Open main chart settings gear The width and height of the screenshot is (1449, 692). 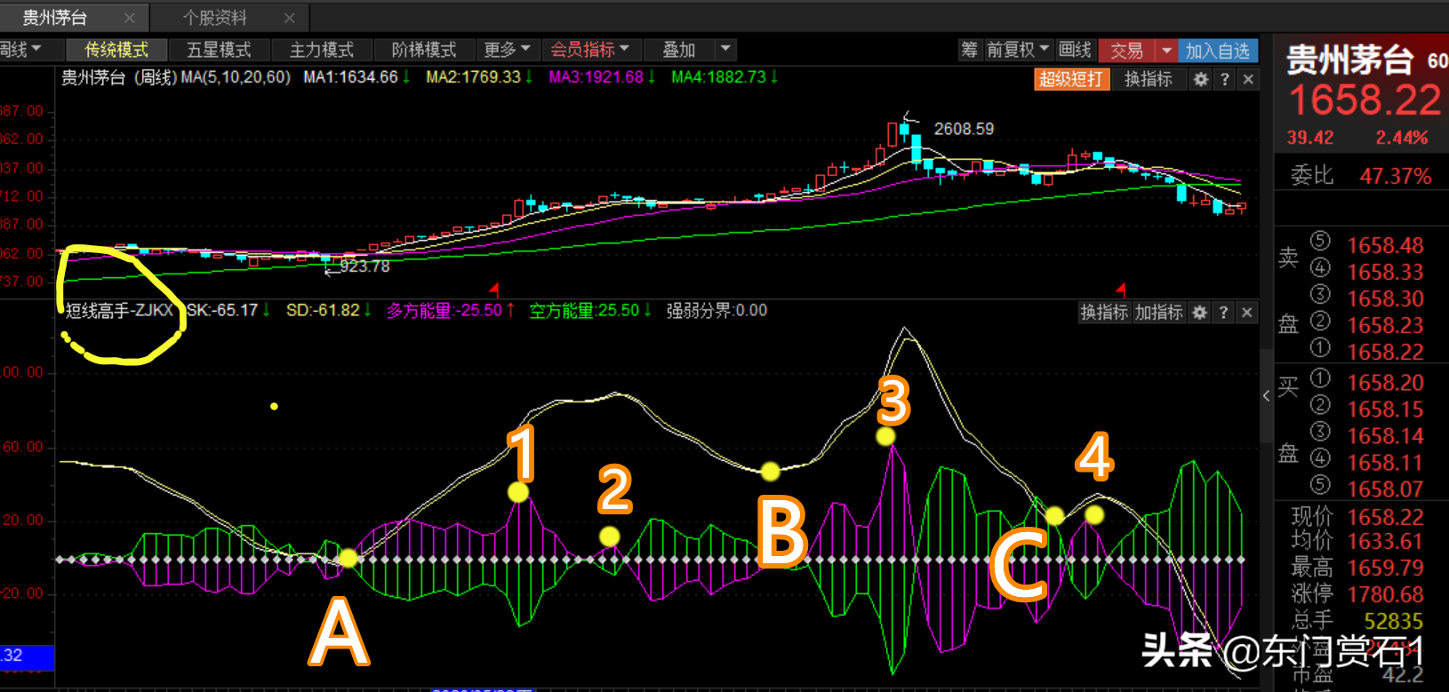pos(1201,79)
